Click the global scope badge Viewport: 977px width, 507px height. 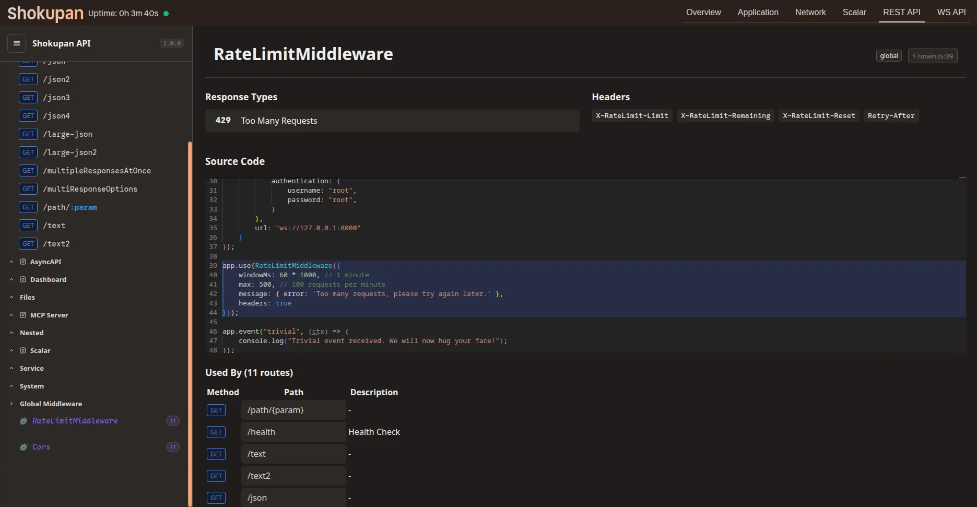point(889,55)
